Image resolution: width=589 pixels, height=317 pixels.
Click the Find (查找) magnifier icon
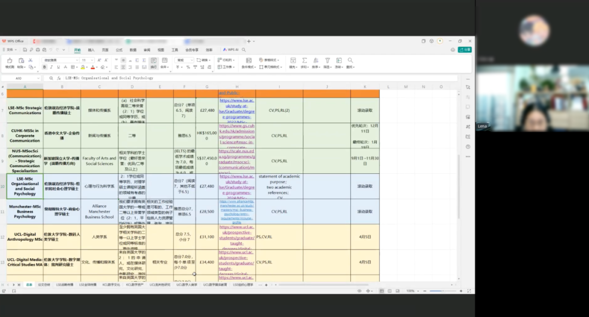click(351, 61)
